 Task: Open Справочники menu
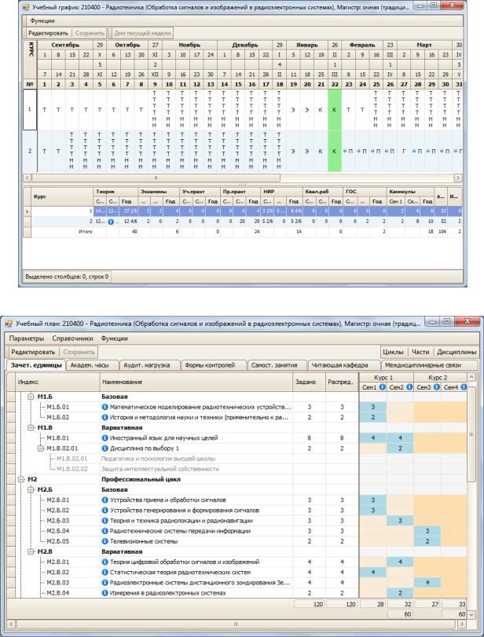pos(72,338)
